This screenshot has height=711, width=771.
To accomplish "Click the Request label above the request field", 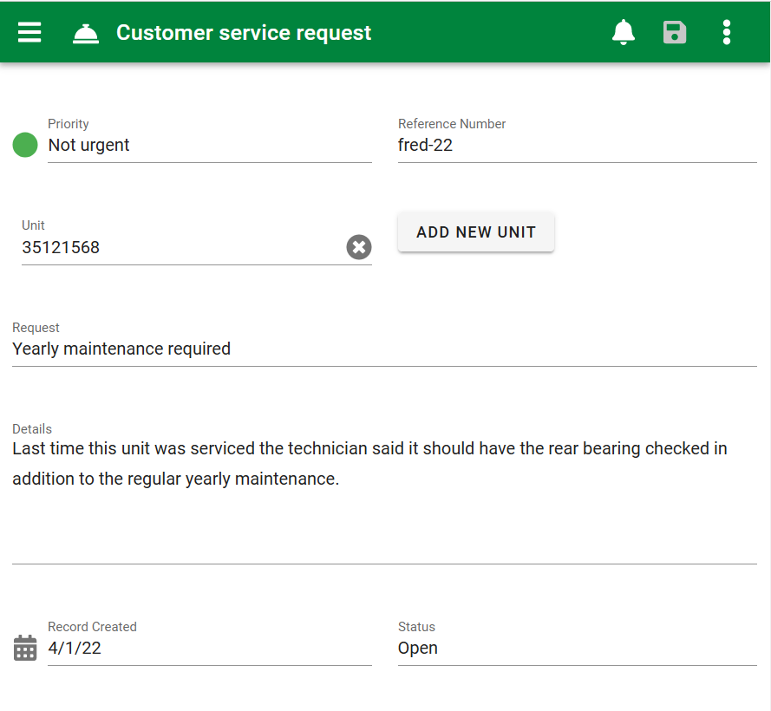I will coord(36,328).
